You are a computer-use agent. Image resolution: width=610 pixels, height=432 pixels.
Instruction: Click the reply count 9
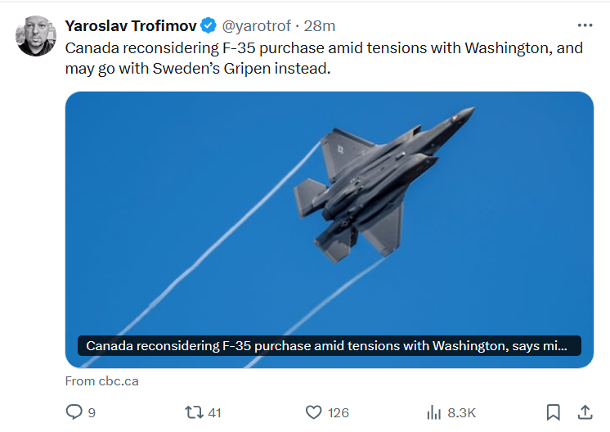(92, 412)
